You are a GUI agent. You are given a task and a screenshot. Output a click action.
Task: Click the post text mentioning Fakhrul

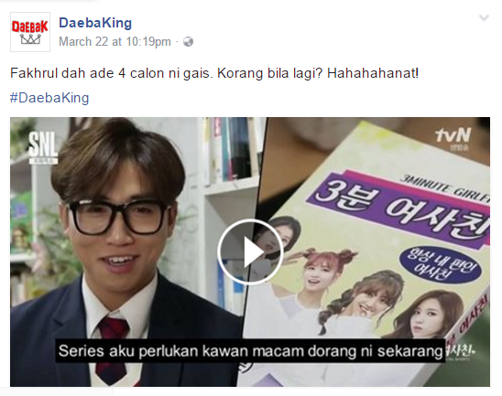coord(214,73)
